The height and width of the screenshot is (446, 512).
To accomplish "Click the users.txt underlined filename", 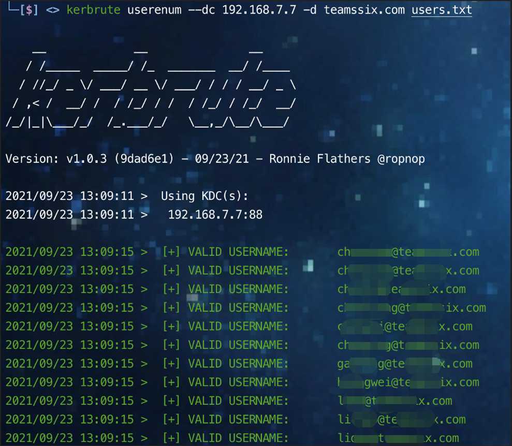I will coord(442,10).
